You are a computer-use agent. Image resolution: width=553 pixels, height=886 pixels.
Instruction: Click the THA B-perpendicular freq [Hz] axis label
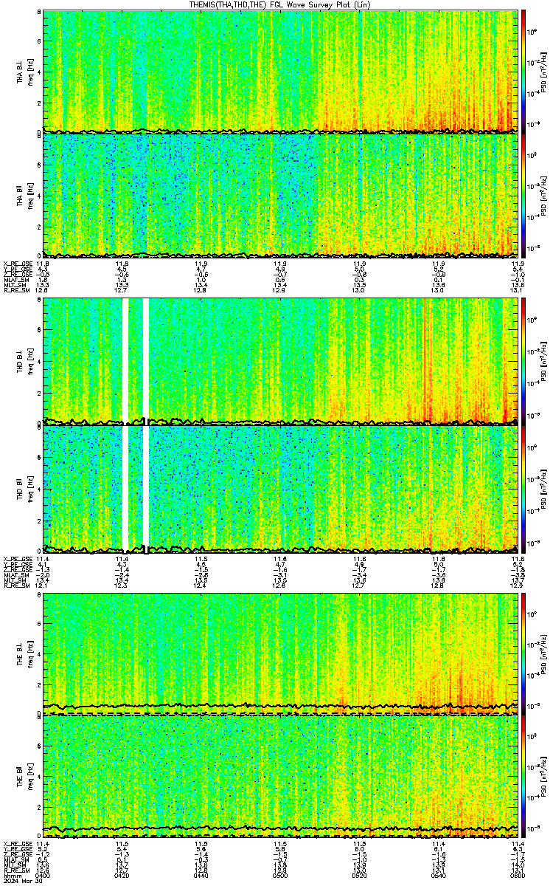click(x=29, y=72)
